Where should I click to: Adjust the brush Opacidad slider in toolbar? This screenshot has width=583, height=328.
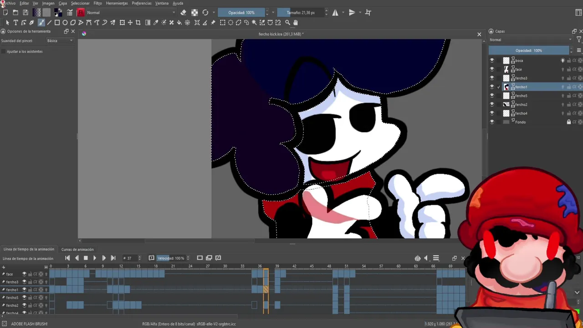pos(241,12)
